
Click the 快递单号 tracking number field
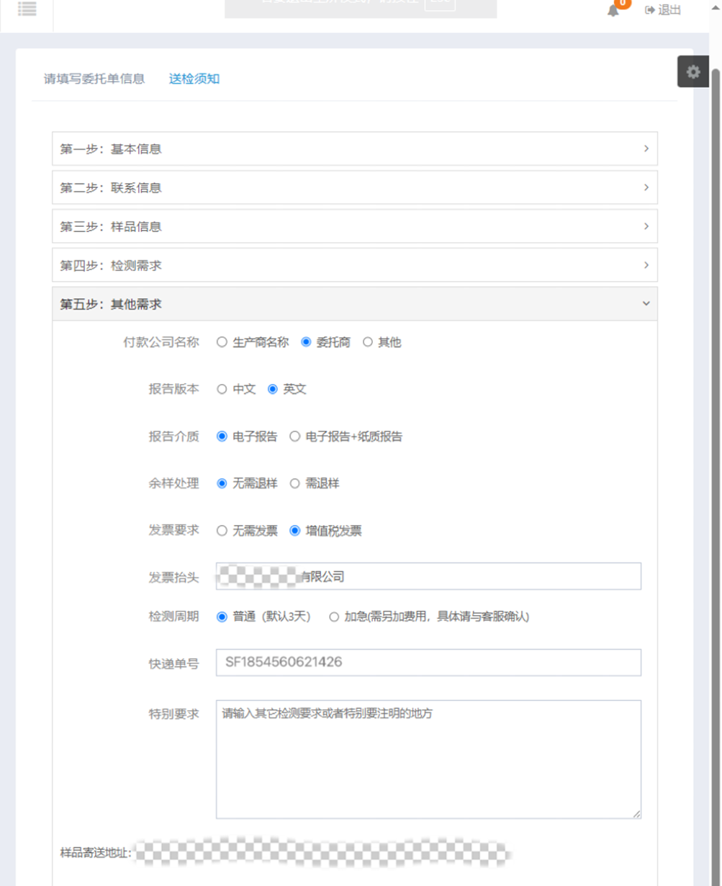pos(428,662)
